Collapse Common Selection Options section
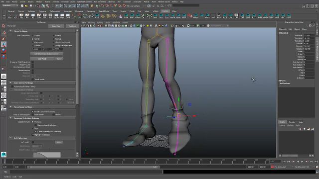The height and width of the screenshot is (179, 319). [10, 118]
